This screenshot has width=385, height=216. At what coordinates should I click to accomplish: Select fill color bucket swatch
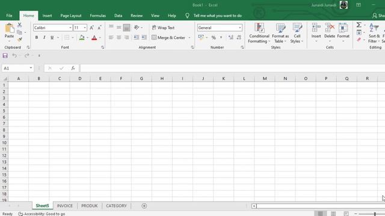[x=82, y=37]
